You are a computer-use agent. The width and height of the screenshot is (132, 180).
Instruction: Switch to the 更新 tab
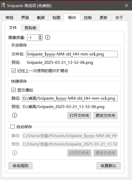click(103, 18)
